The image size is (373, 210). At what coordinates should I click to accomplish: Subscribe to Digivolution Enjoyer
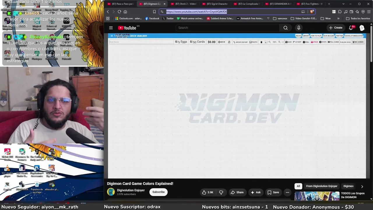[159, 192]
